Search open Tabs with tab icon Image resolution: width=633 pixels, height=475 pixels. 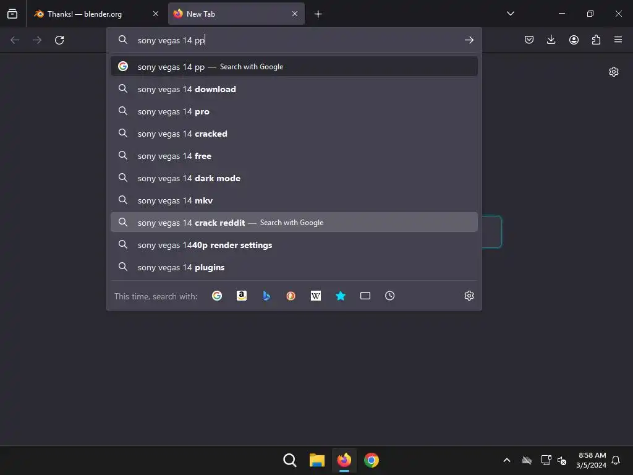coord(365,296)
